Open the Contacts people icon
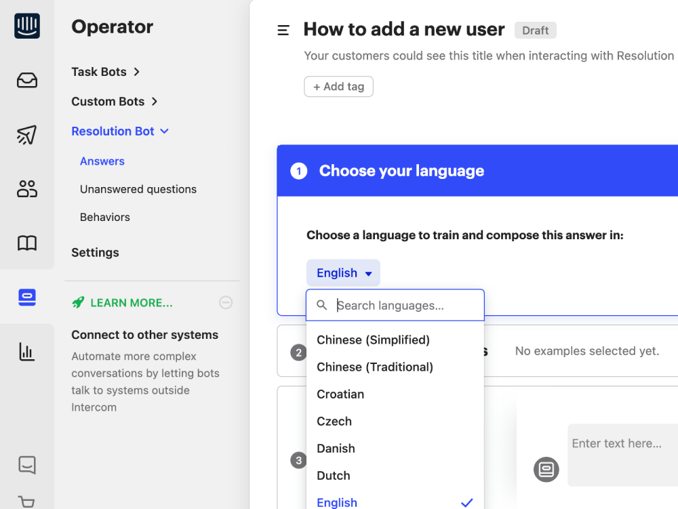Screen dimensions: 678x509 pyautogui.click(x=27, y=189)
